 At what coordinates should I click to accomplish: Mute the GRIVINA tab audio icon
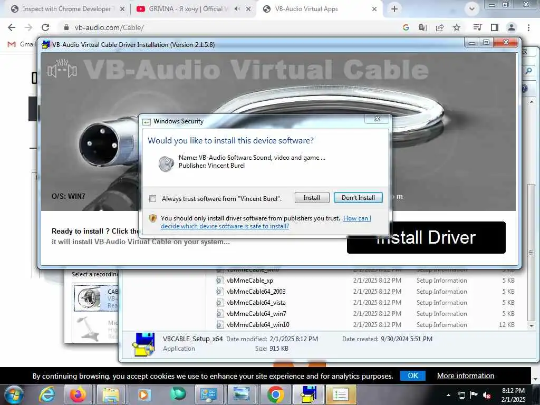click(237, 9)
